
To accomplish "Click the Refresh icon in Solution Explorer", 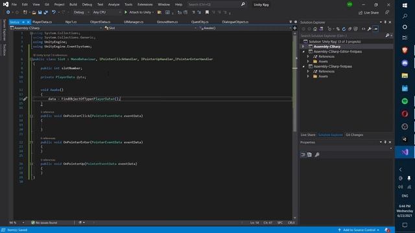I will 344,28.
